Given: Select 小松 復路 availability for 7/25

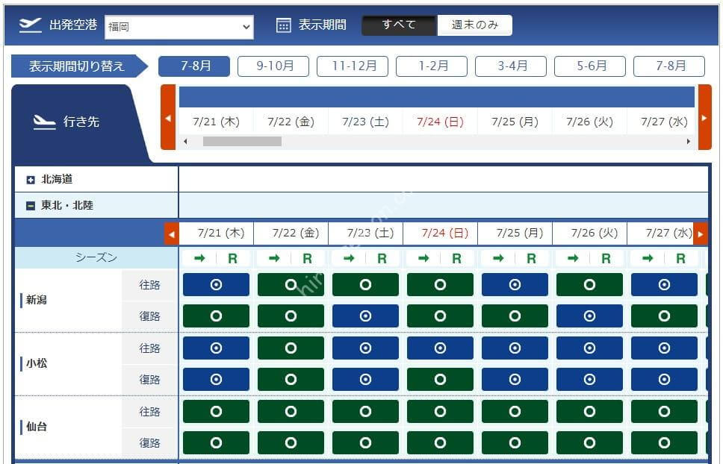Looking at the screenshot, I should (515, 379).
